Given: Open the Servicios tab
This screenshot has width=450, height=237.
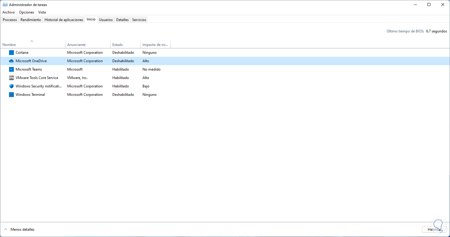Looking at the screenshot, I should pos(139,20).
